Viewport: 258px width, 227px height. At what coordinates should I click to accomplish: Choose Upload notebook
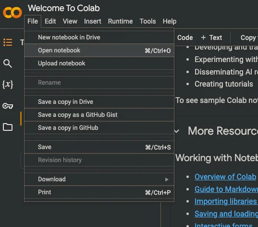click(x=99, y=63)
